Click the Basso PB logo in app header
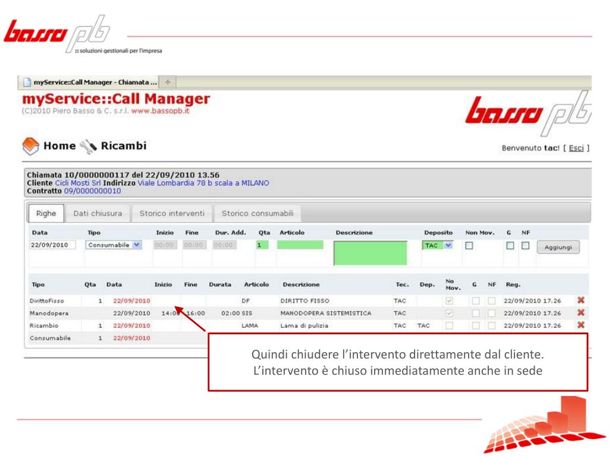 [x=528, y=112]
